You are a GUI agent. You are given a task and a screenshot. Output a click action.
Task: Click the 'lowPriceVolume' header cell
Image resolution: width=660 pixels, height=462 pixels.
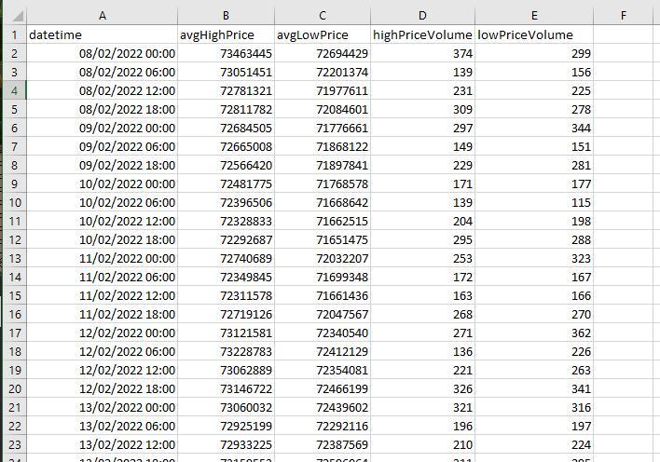[x=534, y=34]
